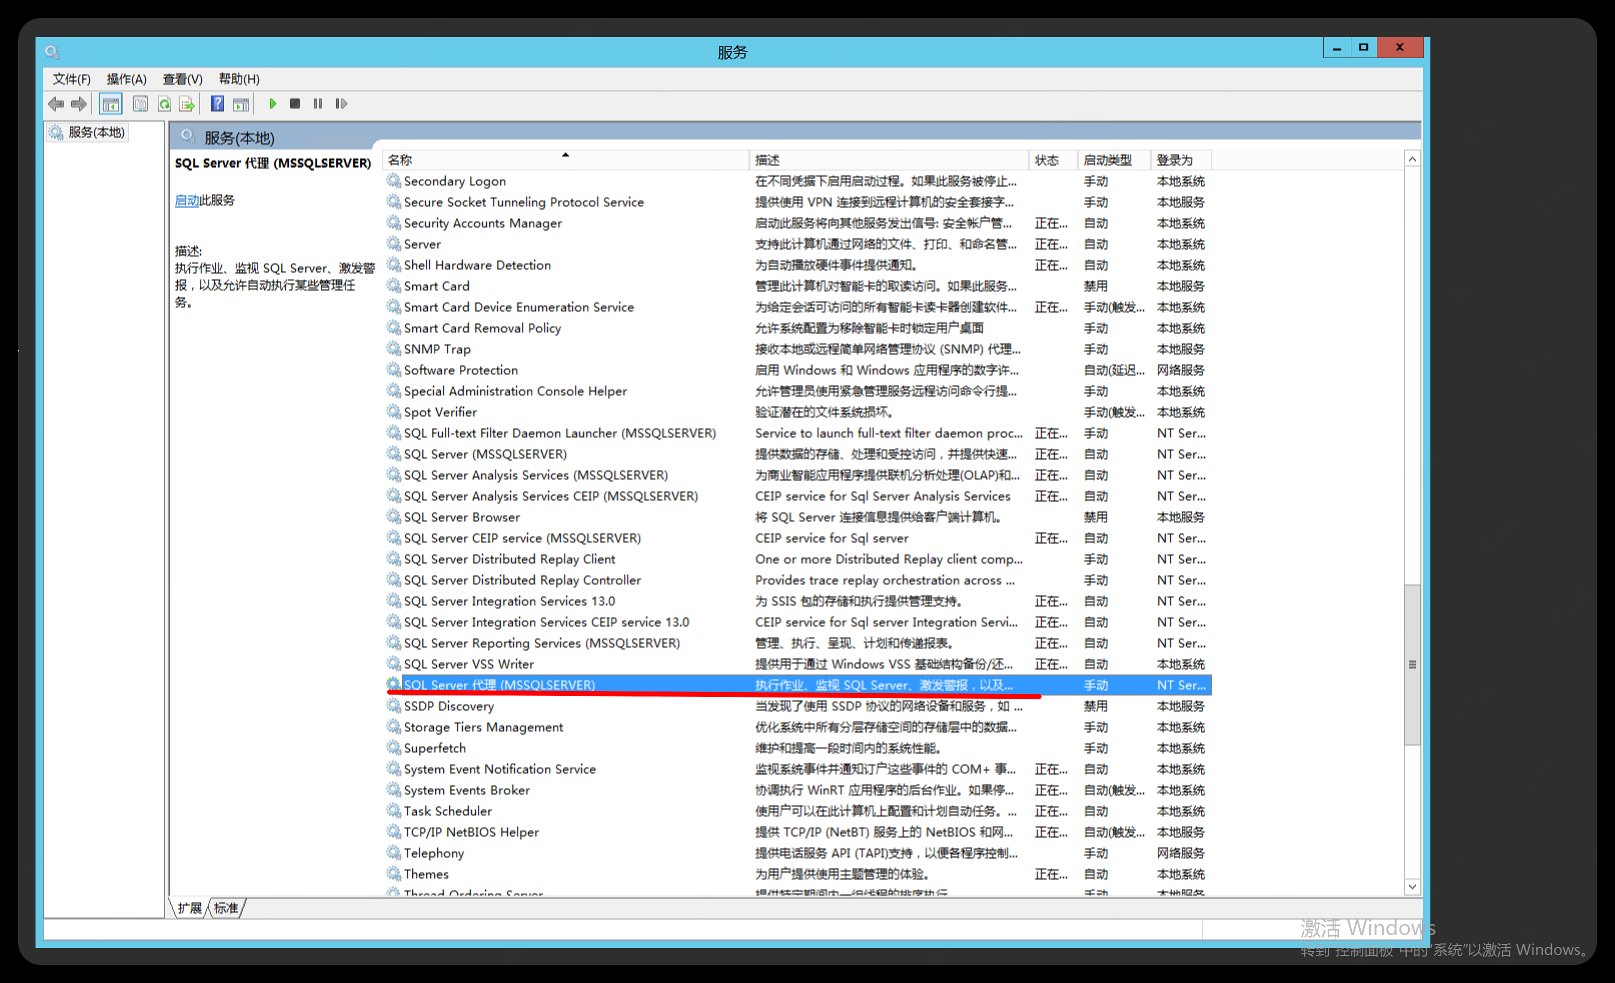The height and width of the screenshot is (983, 1615).
Task: Click the gear icon beside SQL Server Browser
Action: coord(394,516)
